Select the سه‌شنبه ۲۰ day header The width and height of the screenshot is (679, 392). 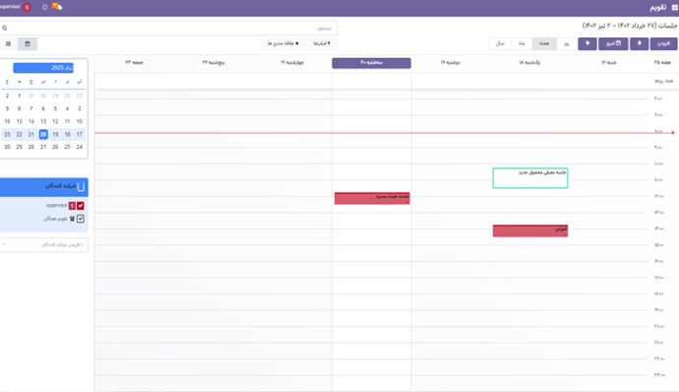[372, 63]
